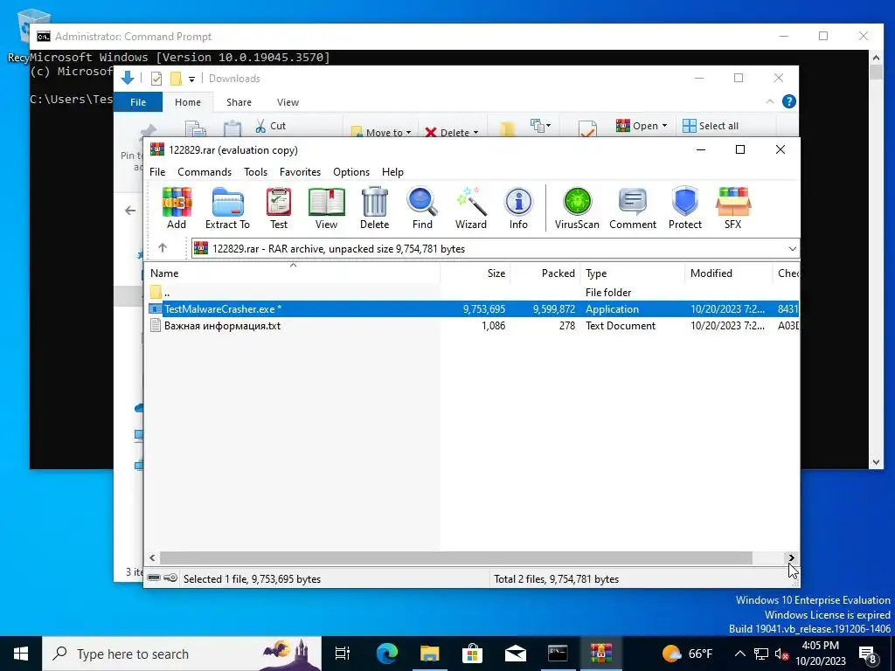895x671 pixels.
Task: Open the File menu in WinRAR
Action: pos(157,172)
